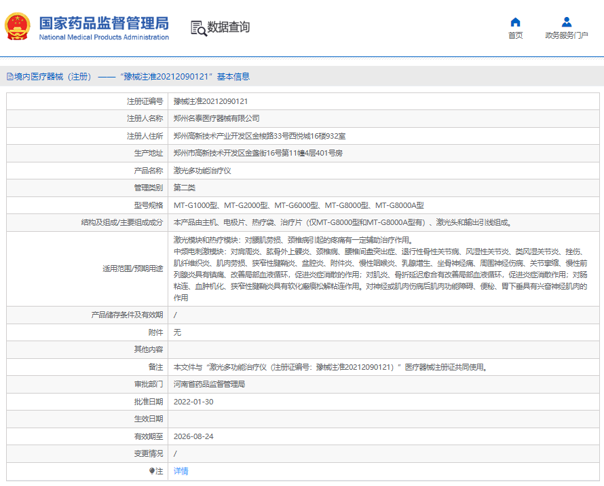Click the 本产品由主机 structure description

pos(343,222)
